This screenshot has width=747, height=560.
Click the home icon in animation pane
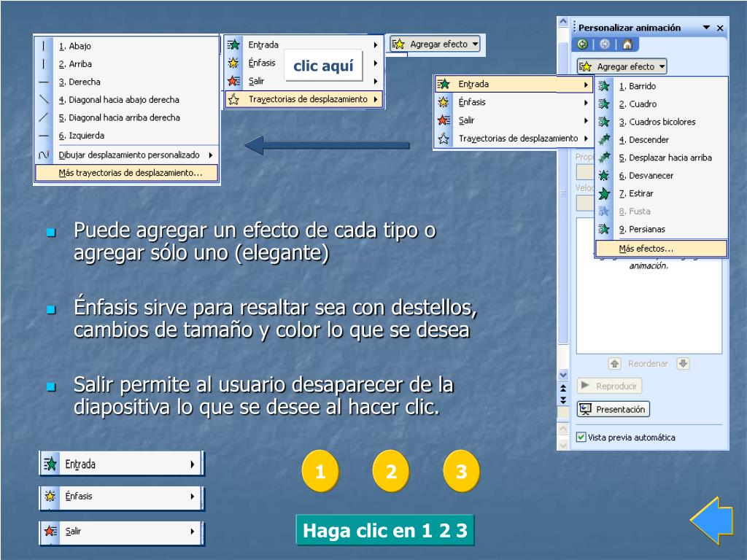627,44
